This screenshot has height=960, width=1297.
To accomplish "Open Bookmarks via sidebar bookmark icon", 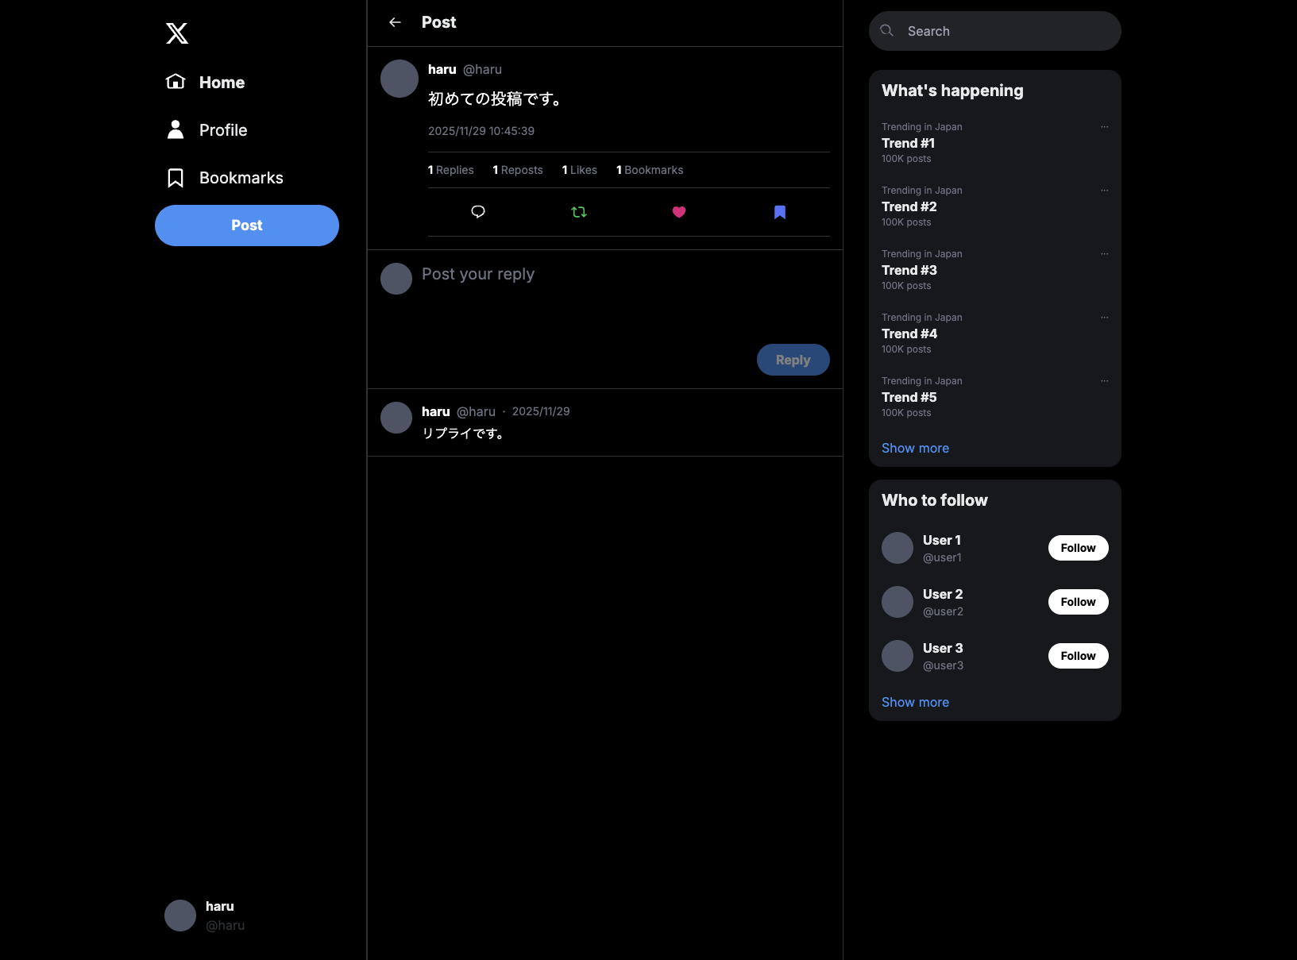I will [x=176, y=178].
